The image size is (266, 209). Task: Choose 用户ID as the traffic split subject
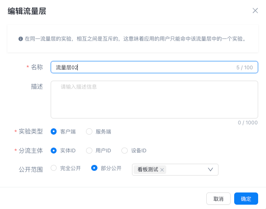coord(89,150)
